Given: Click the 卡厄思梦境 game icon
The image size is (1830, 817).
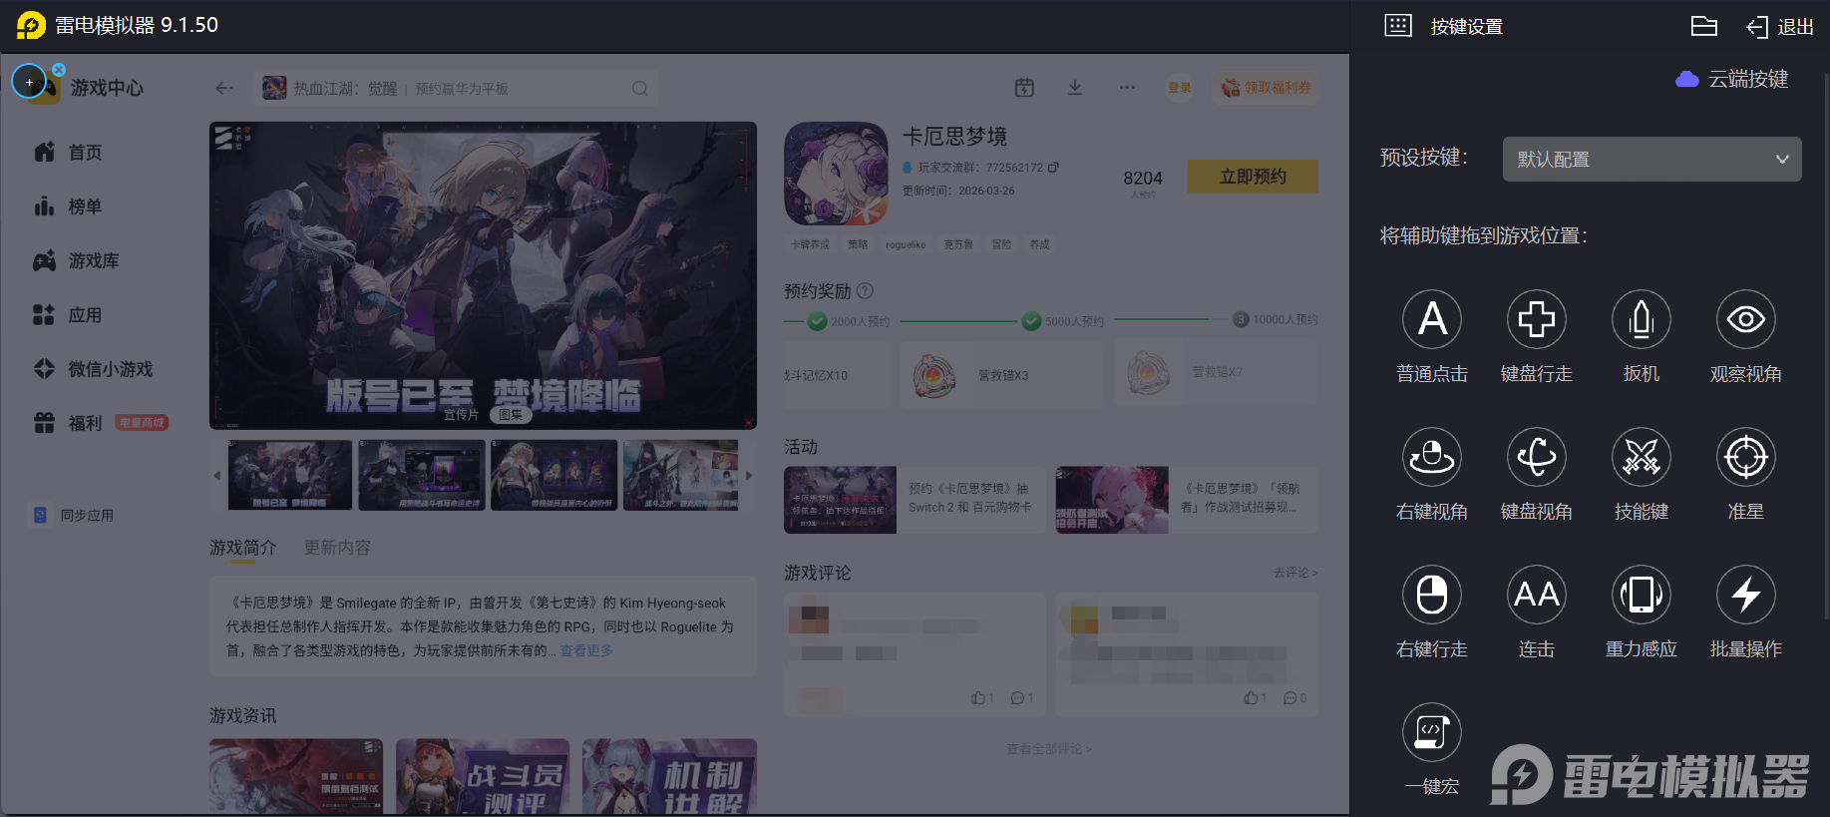Looking at the screenshot, I should (x=836, y=174).
